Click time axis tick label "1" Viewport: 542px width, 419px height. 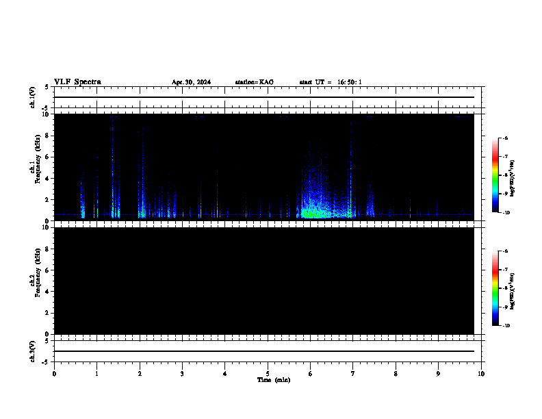tap(96, 374)
